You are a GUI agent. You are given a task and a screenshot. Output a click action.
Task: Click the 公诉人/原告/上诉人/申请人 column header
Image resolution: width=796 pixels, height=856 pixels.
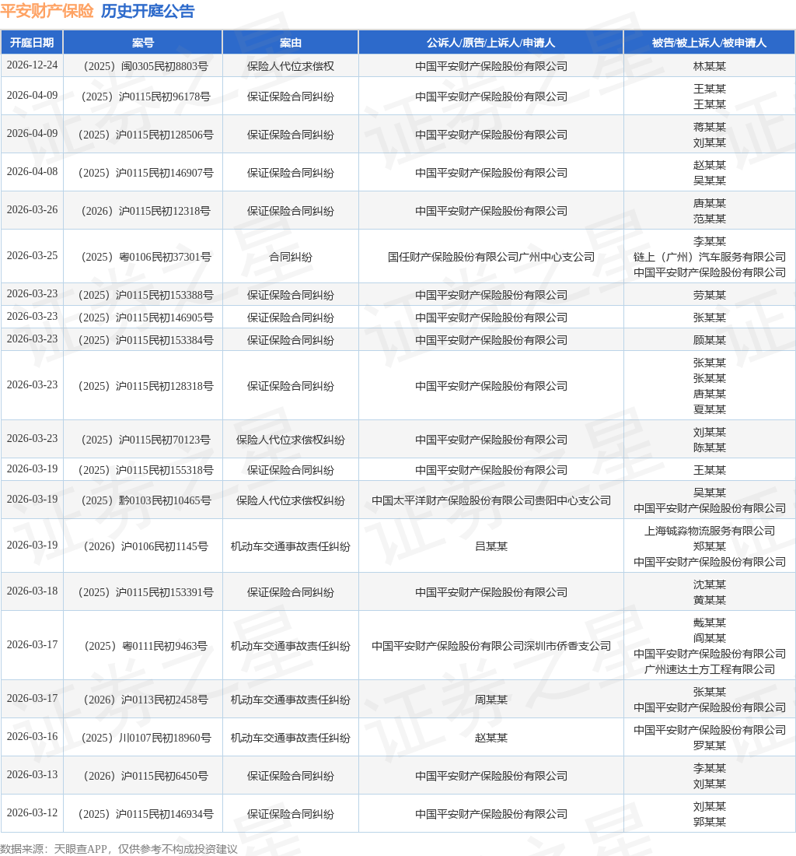pos(491,43)
